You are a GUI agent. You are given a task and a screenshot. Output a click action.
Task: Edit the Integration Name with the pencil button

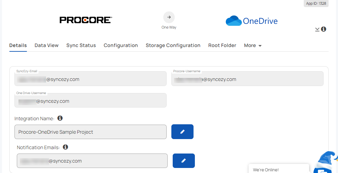coord(182,132)
